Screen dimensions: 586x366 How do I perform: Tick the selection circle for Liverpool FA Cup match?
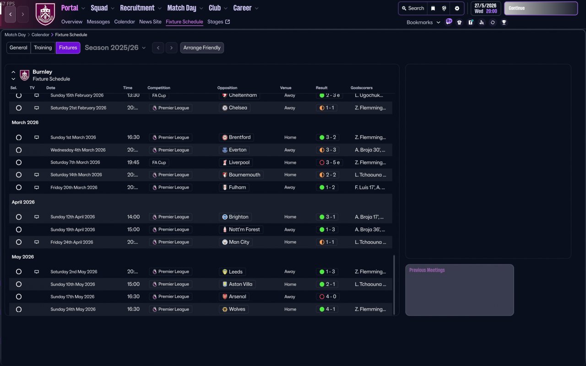tap(19, 162)
